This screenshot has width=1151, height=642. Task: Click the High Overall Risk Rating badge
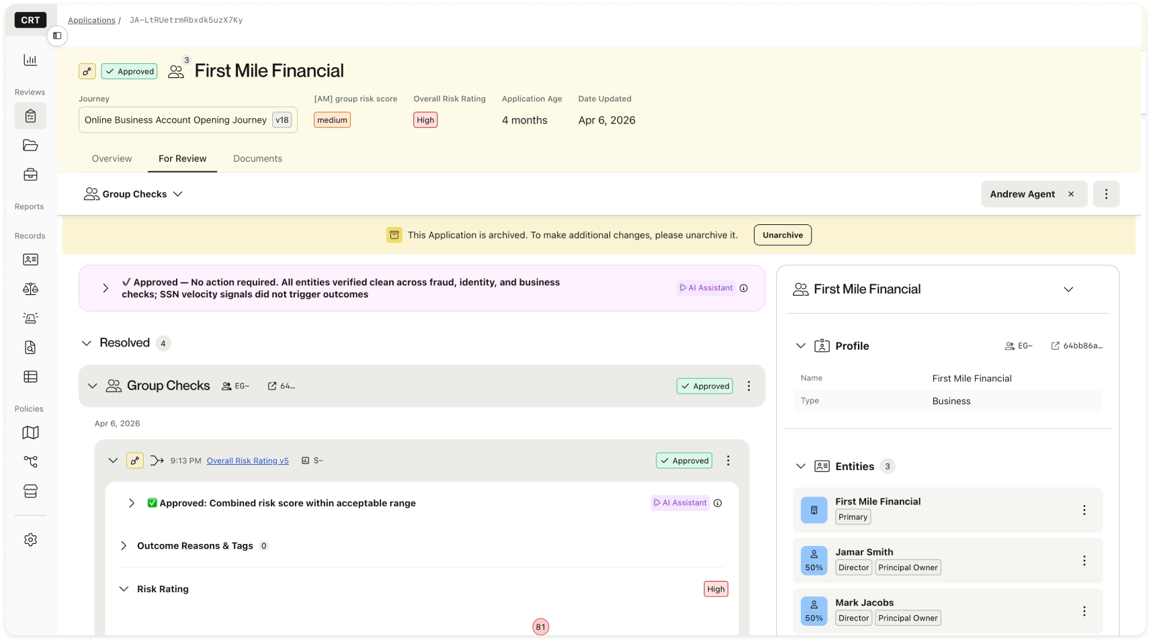click(425, 120)
